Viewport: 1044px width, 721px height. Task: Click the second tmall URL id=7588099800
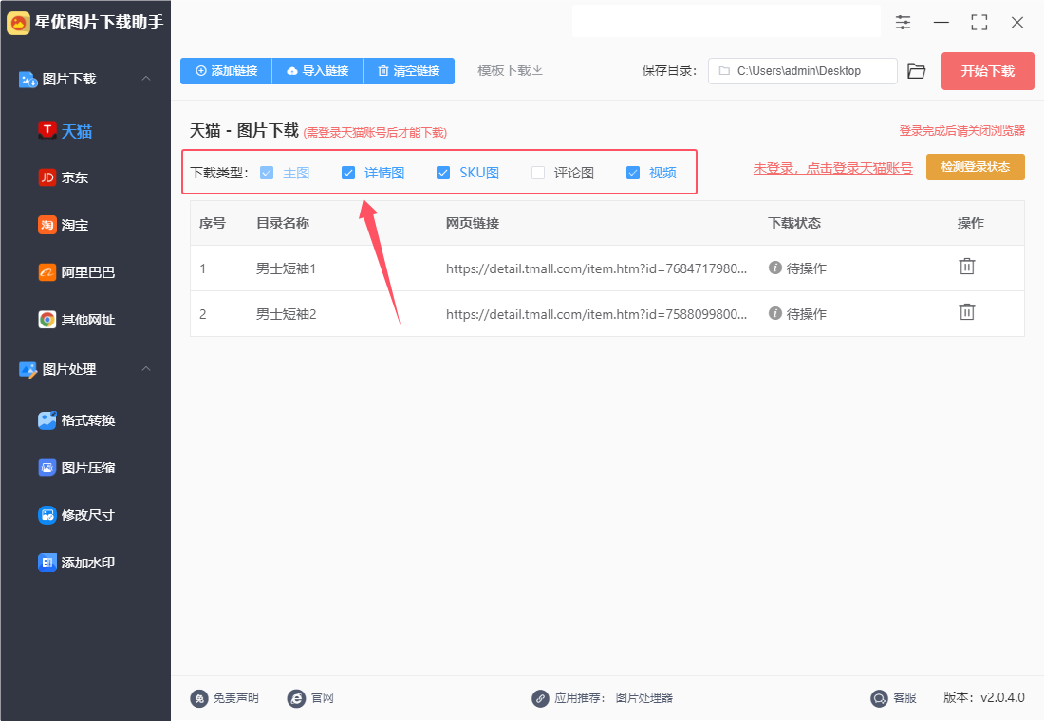coord(597,314)
